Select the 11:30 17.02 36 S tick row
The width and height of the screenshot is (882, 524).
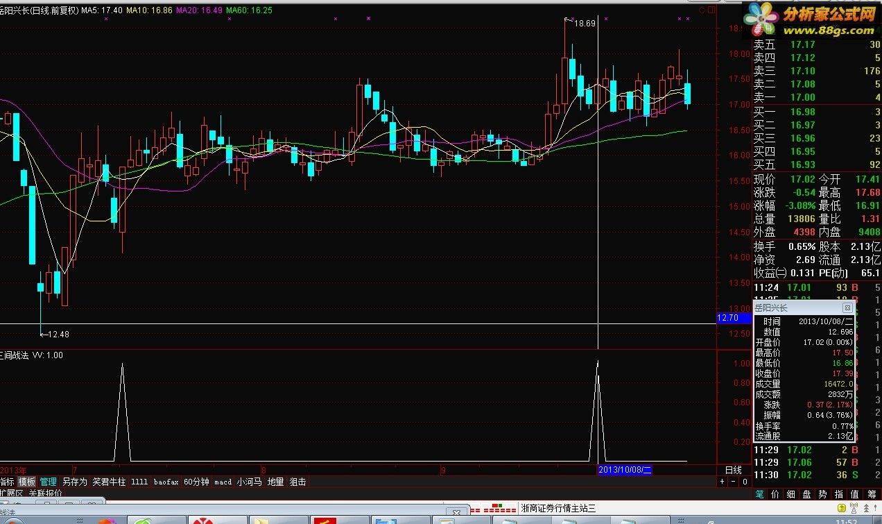pos(817,475)
